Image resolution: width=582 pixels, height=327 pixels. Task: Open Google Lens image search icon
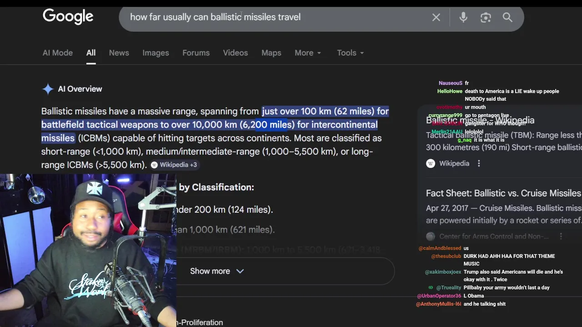click(x=486, y=17)
